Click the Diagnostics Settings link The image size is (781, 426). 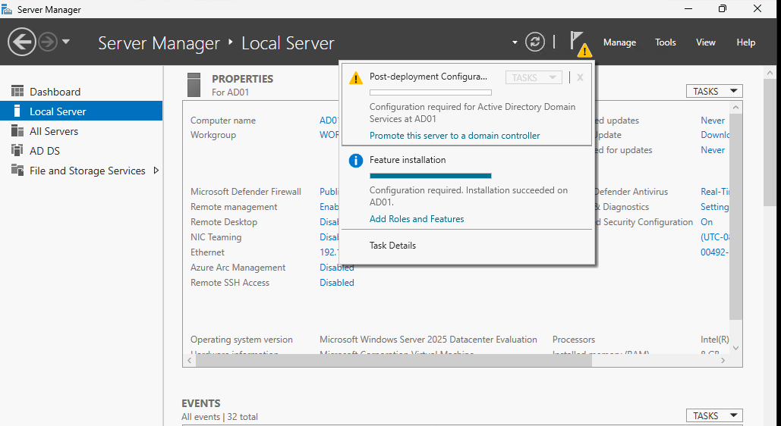click(715, 206)
